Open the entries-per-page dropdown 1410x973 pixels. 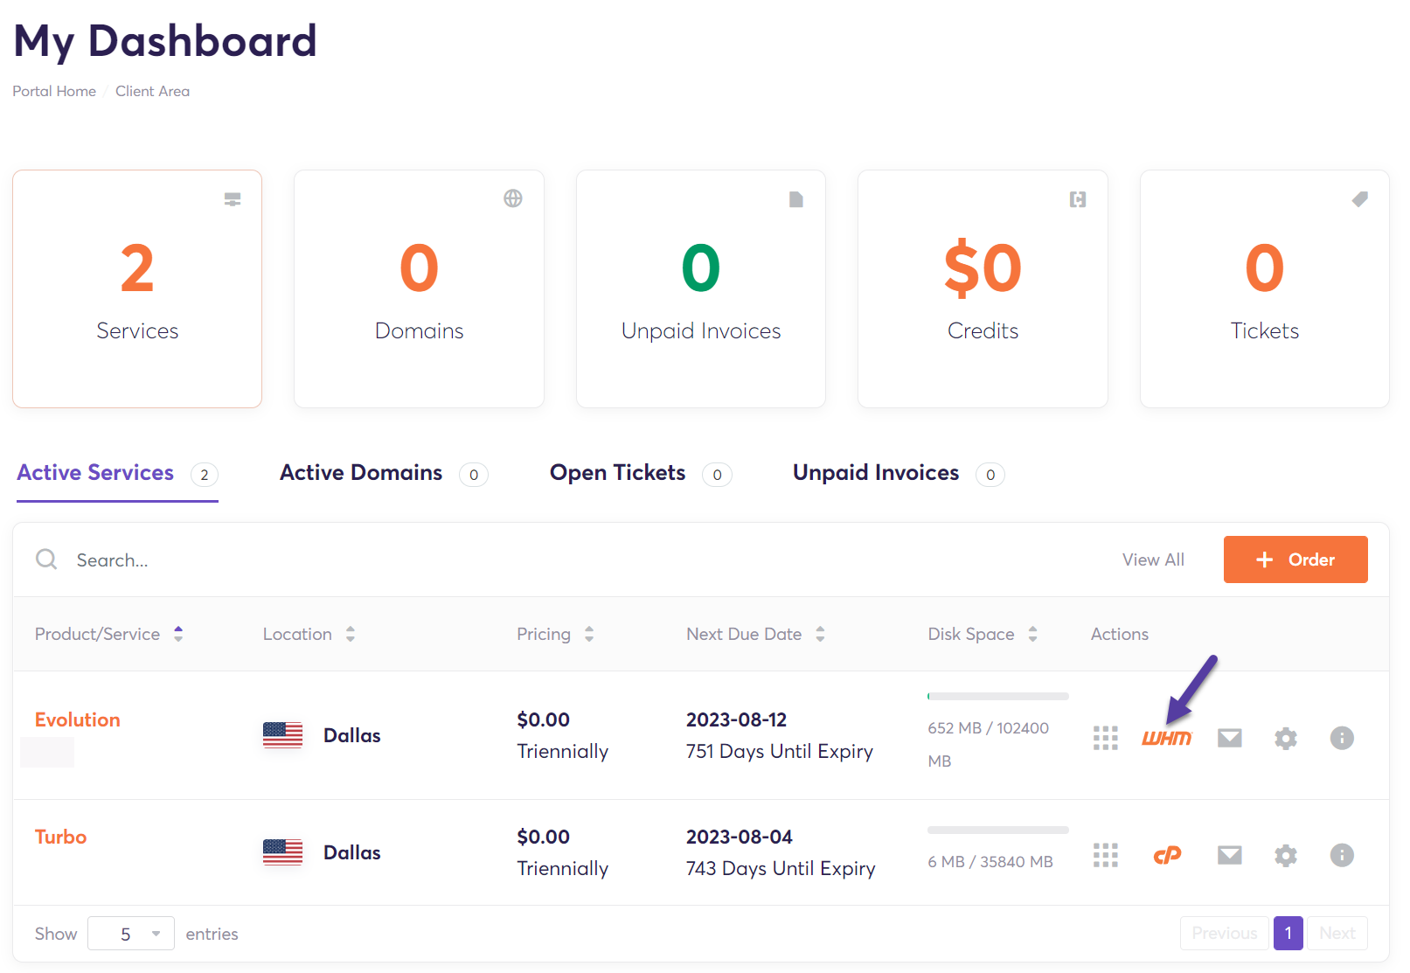pyautogui.click(x=131, y=934)
